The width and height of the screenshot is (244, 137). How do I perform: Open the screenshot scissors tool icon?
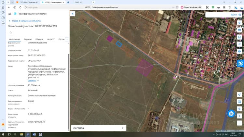pos(207,7)
